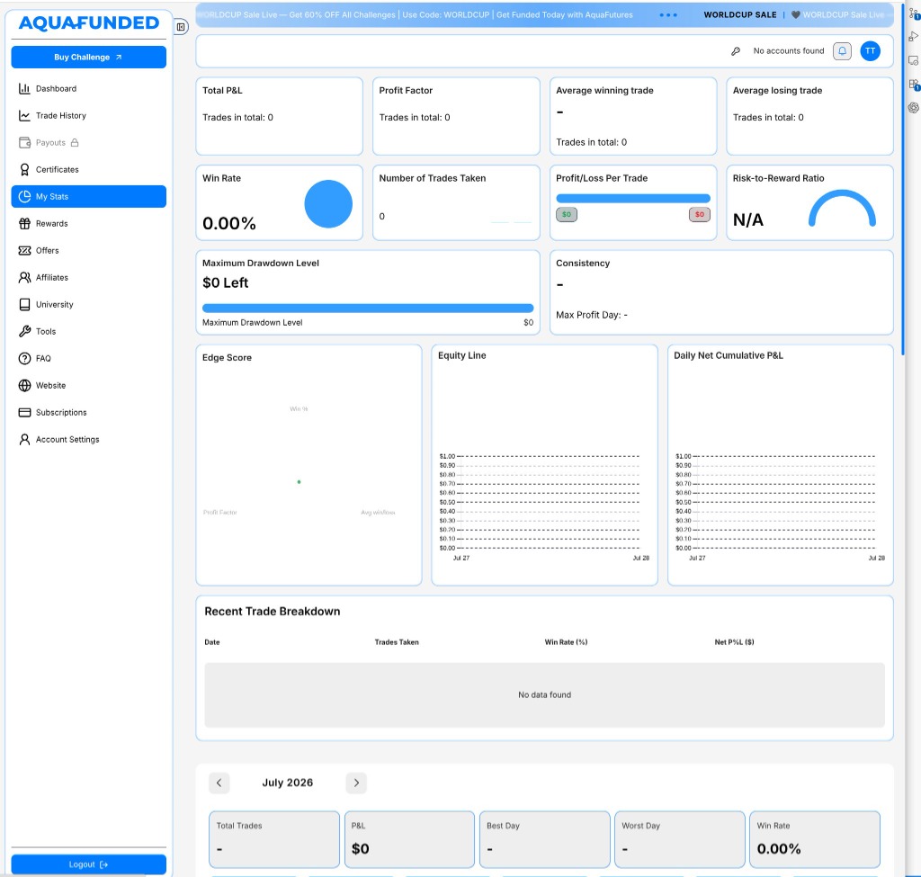
Task: Click the Profit/Loss Per Trade blue bar
Action: tap(632, 199)
